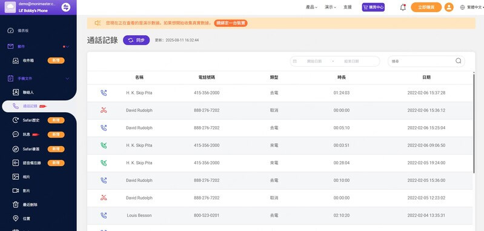The width and height of the screenshot is (484, 231).
Task: Click the orange 立即購買 button
Action: tap(426, 7)
